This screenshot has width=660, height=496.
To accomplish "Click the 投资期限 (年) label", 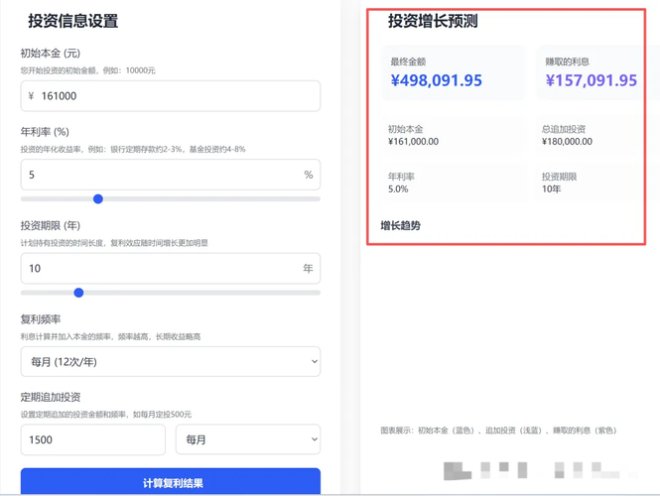I will [x=51, y=226].
